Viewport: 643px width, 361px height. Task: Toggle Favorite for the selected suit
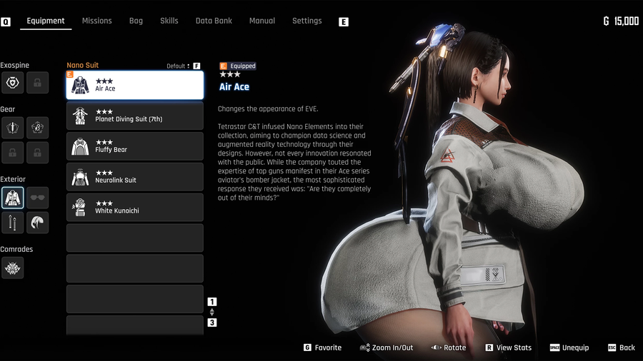(323, 347)
